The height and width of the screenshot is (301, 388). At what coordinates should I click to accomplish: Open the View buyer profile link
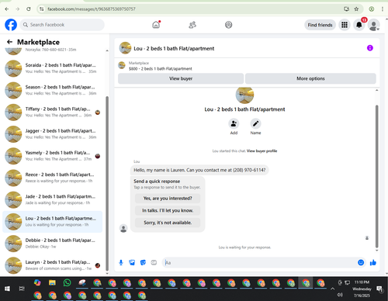click(x=262, y=151)
